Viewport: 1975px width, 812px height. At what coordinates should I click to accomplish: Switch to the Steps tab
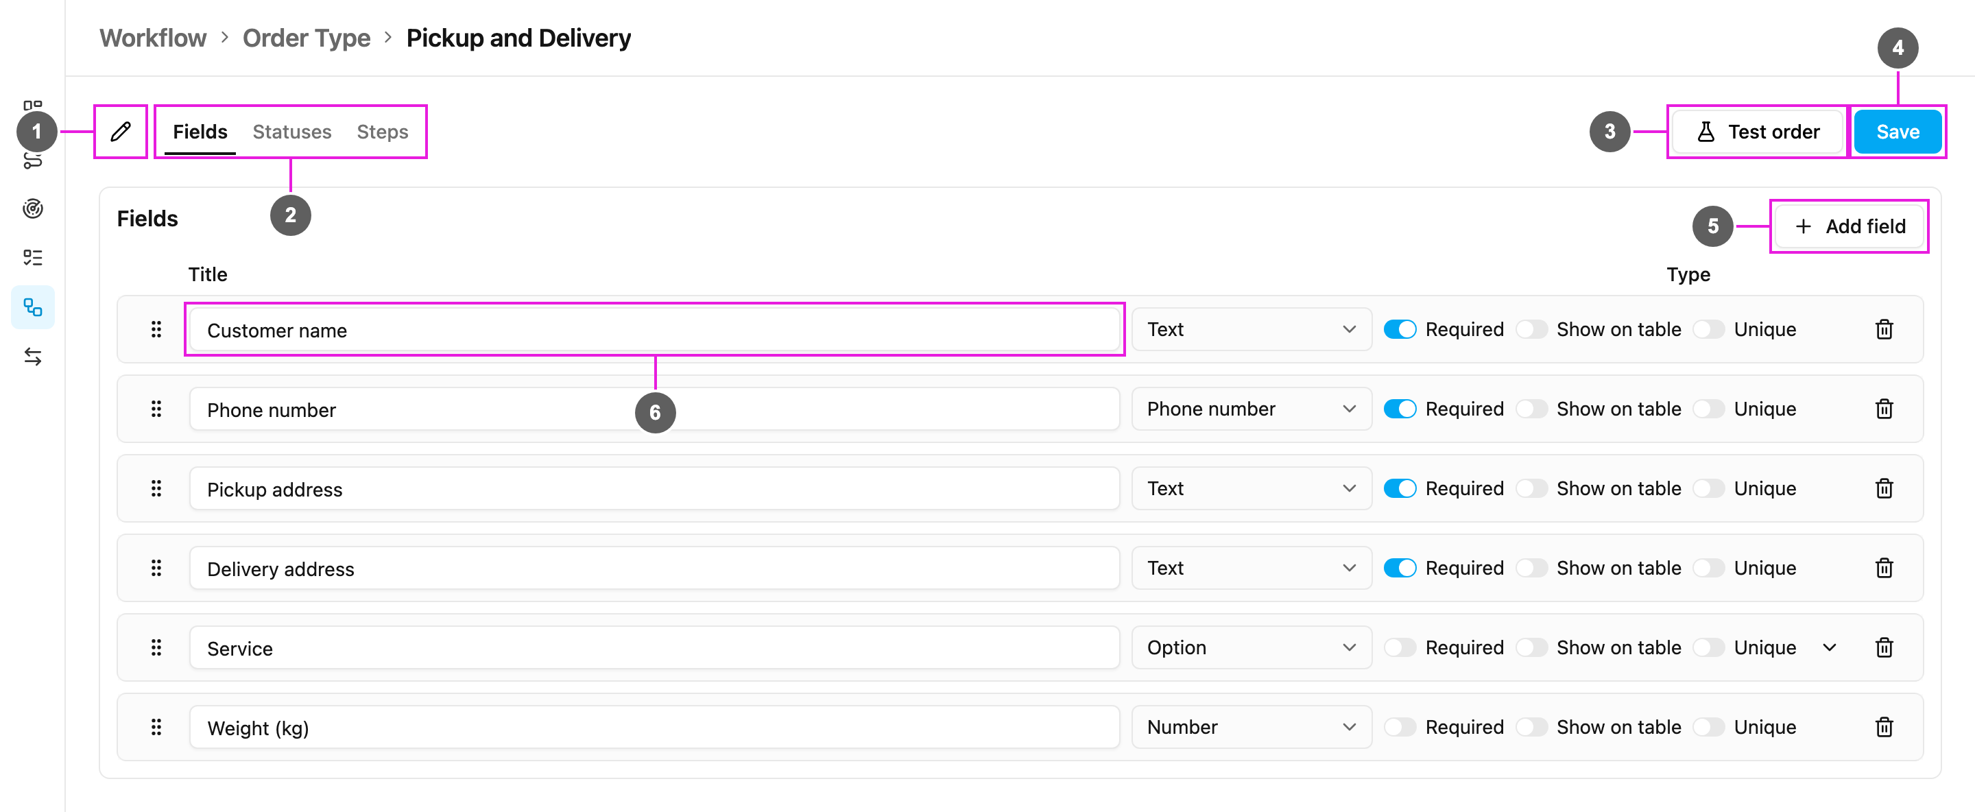[x=382, y=132]
